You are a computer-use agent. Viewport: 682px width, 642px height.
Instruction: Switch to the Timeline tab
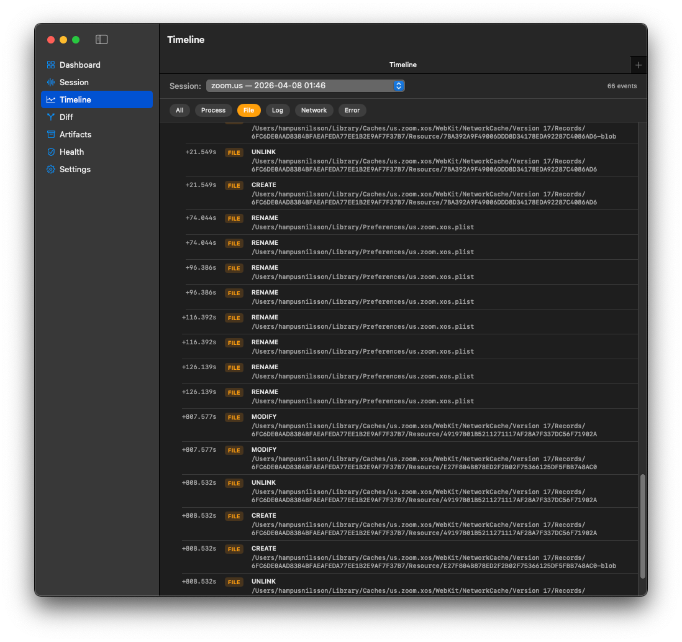coord(402,65)
